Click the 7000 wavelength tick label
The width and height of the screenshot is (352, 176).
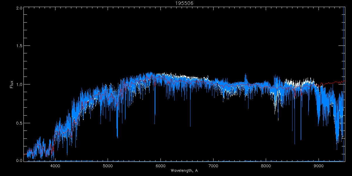tap(213, 166)
